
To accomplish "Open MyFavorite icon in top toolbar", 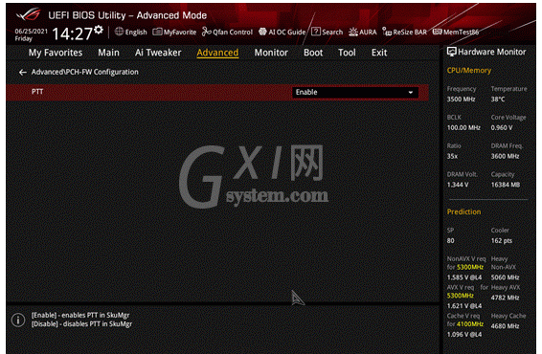I will (x=157, y=32).
